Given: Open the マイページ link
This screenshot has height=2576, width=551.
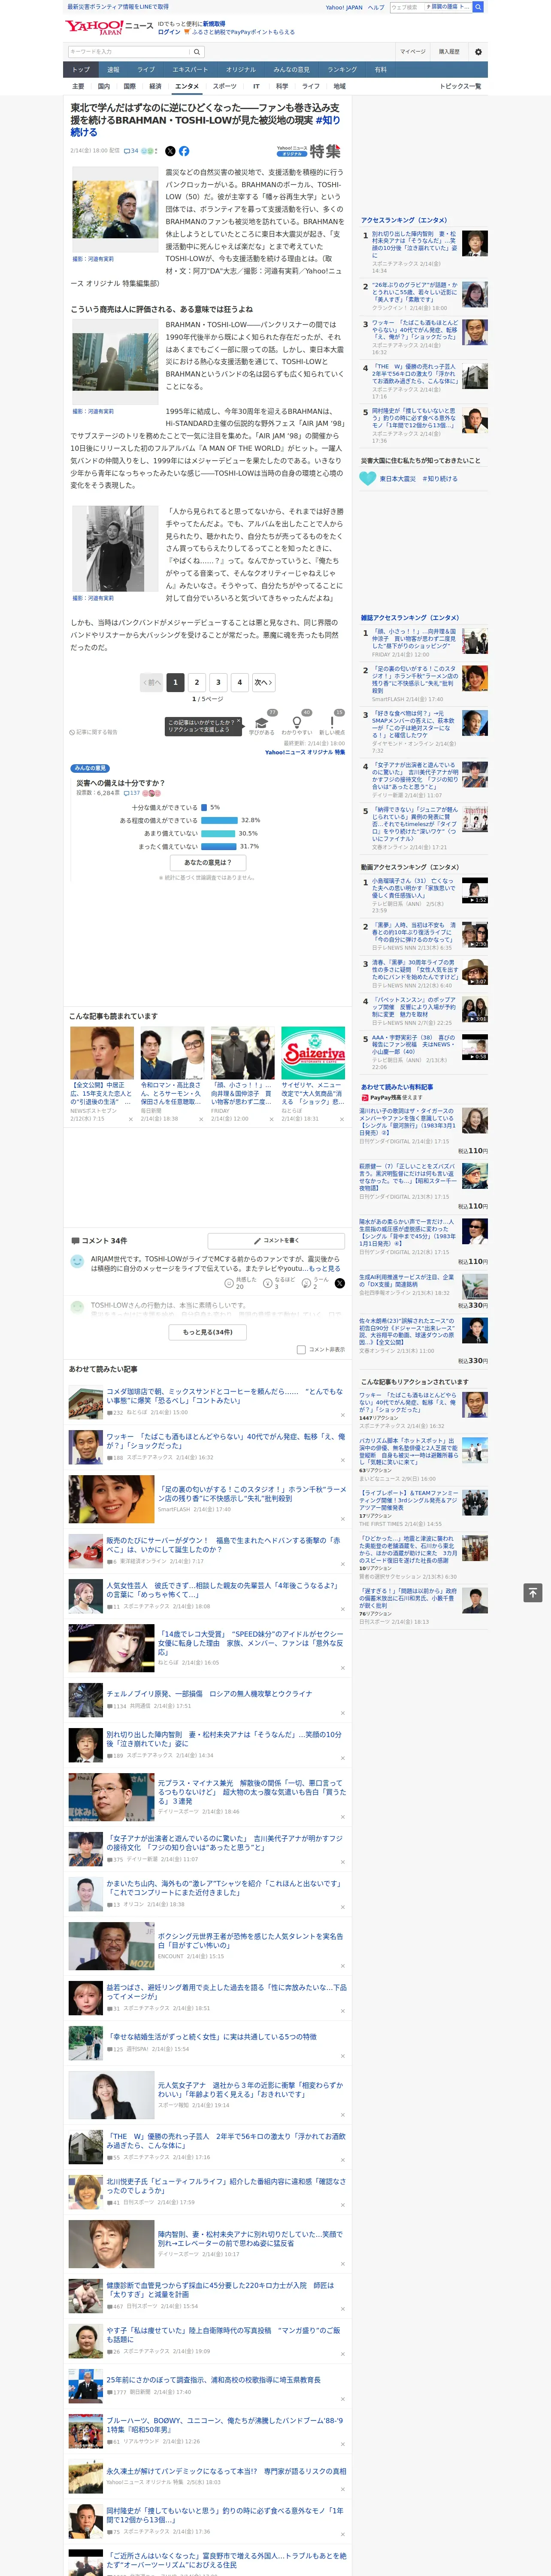Looking at the screenshot, I should tap(413, 51).
